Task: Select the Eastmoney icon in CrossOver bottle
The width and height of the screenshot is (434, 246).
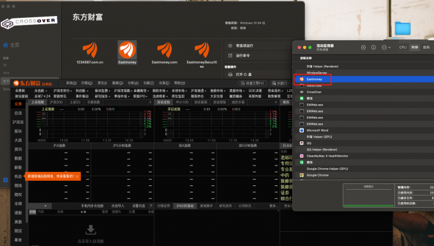Action: 127,50
